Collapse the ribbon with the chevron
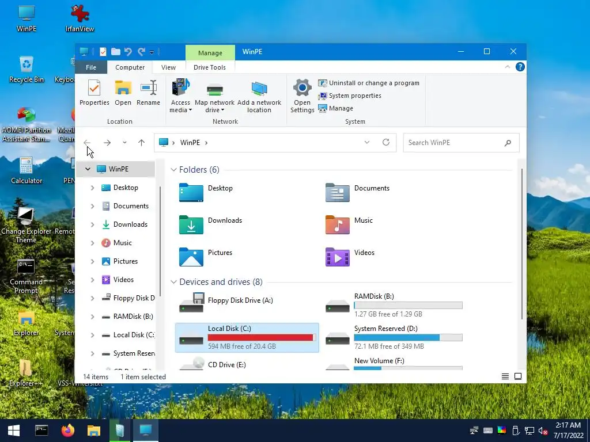This screenshot has height=442, width=590. coord(507,67)
